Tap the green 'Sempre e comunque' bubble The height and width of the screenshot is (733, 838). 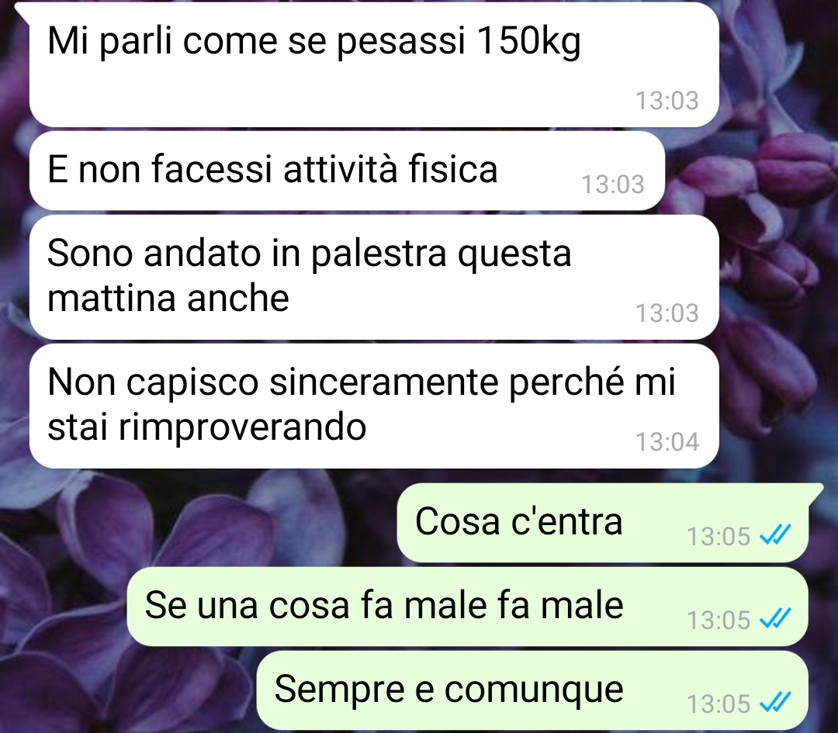pos(532,690)
